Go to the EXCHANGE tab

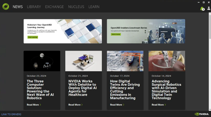pyautogui.click(x=55, y=7)
